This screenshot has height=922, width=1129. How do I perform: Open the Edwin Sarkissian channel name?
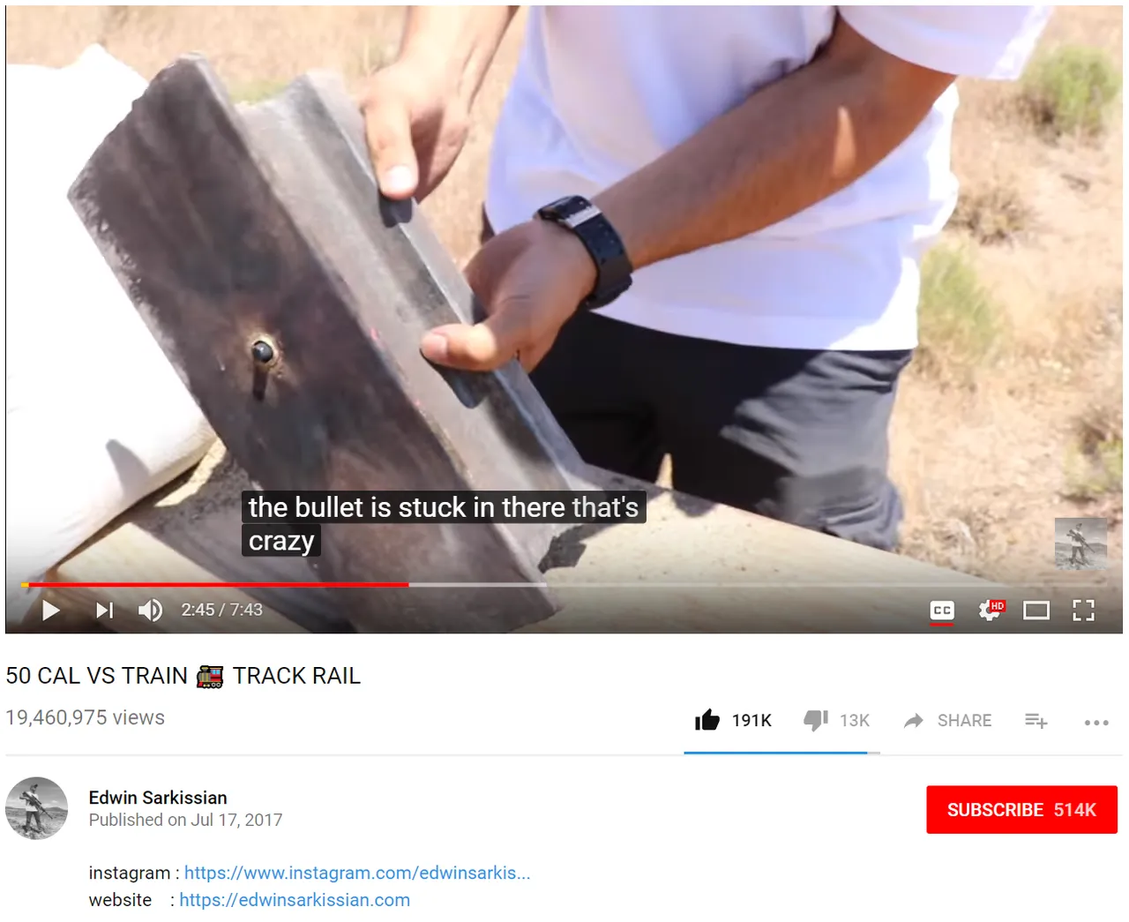(158, 798)
